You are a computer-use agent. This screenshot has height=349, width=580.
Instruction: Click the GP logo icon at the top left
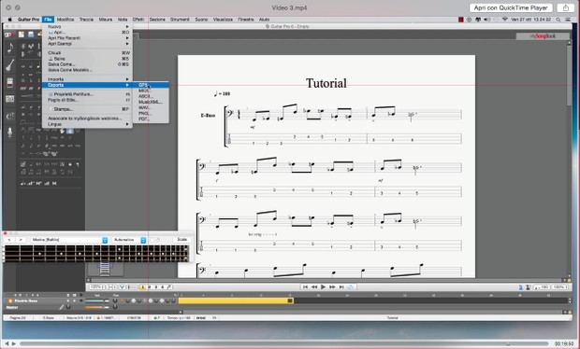point(8,35)
